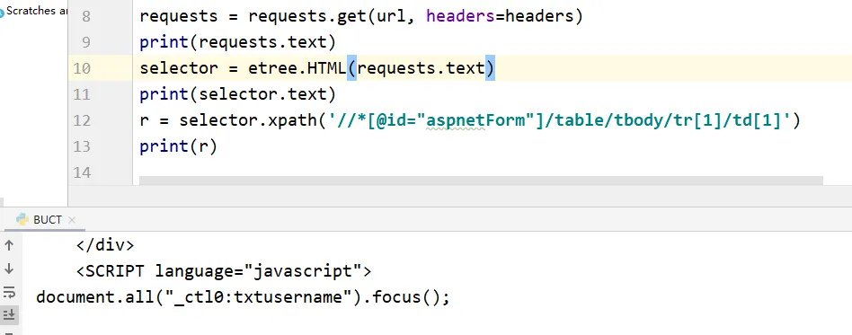
Task: Toggle the Soft-Wrap icon in console
Action: (9, 292)
